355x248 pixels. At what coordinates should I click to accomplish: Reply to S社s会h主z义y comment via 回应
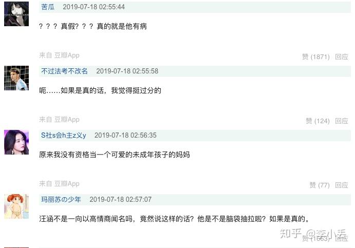pyautogui.click(x=342, y=185)
